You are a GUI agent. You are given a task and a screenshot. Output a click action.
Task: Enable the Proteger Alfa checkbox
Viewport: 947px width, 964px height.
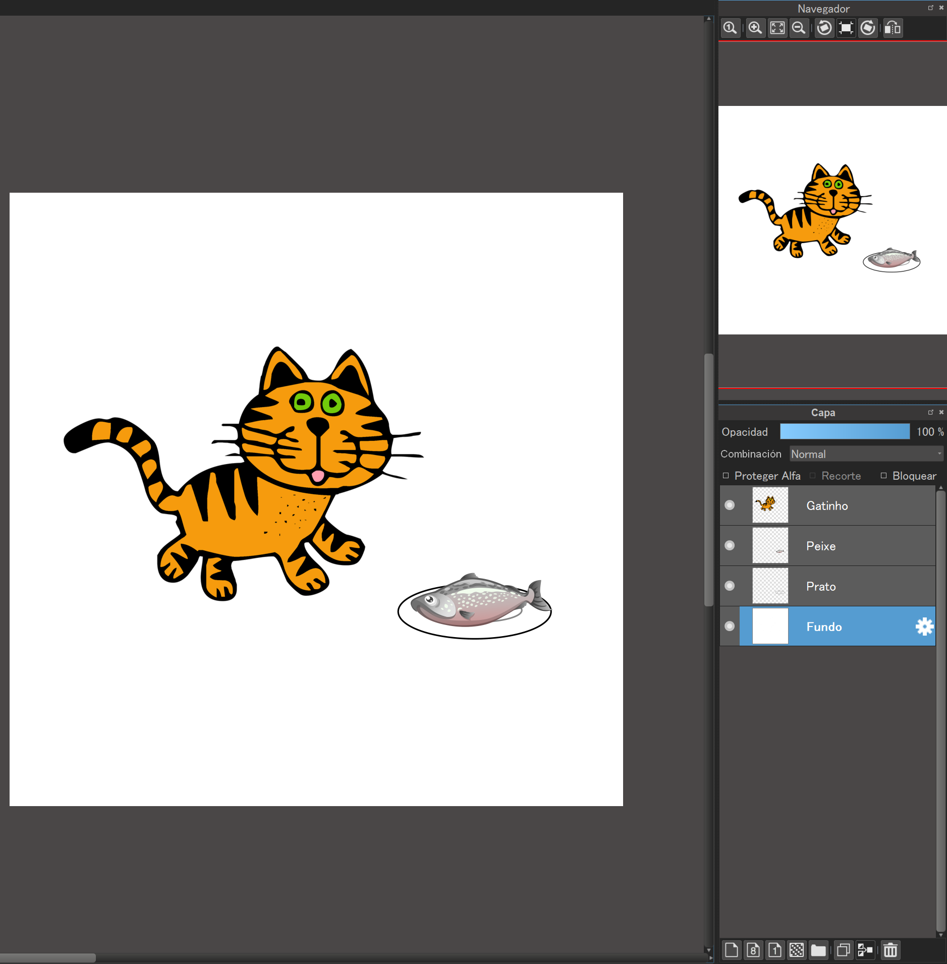click(726, 476)
